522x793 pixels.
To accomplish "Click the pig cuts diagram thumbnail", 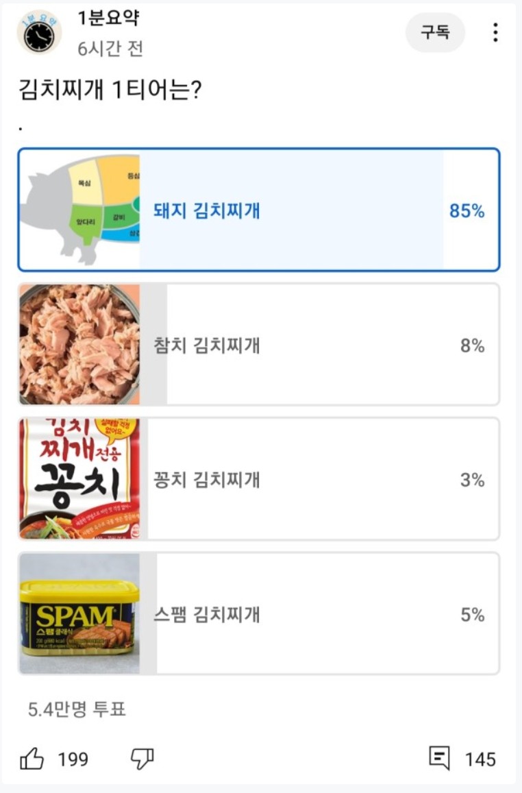I will tap(80, 210).
